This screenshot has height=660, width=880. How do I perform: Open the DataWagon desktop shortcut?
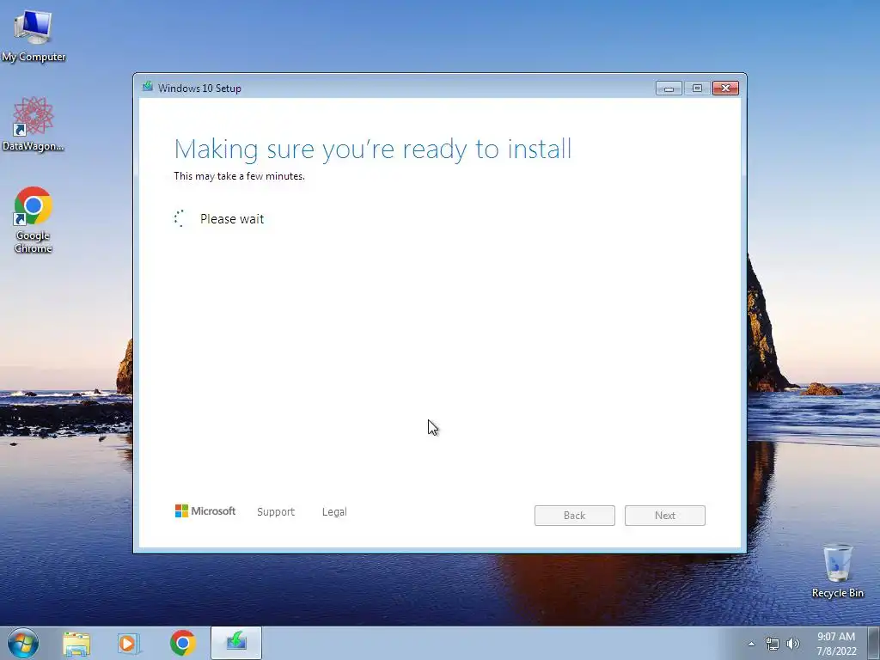click(34, 124)
